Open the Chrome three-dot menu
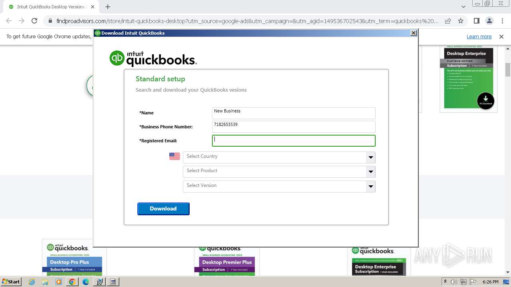511x287 pixels. [x=502, y=21]
